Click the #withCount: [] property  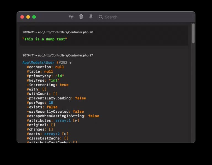(x=42, y=94)
